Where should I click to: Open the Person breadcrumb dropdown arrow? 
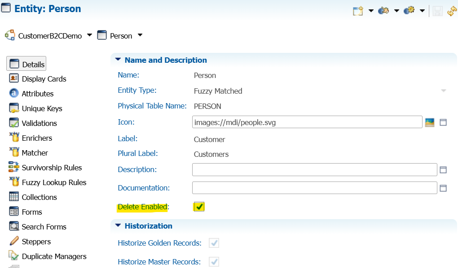coord(140,35)
